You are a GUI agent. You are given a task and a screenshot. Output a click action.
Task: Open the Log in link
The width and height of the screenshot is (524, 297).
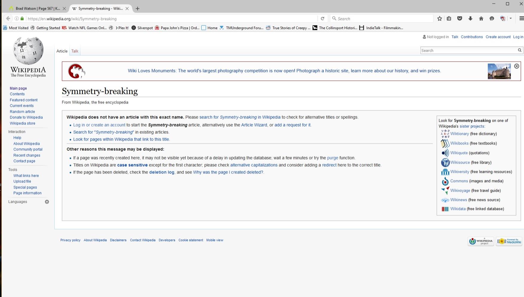tap(518, 37)
